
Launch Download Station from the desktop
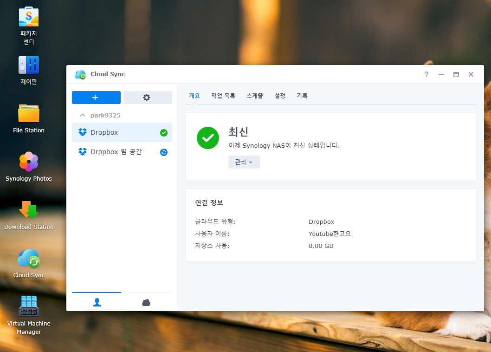click(29, 210)
